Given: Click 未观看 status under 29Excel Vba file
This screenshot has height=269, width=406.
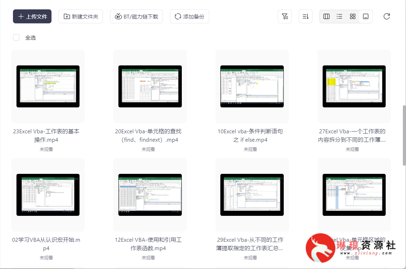Looking at the screenshot, I should click(x=250, y=258).
